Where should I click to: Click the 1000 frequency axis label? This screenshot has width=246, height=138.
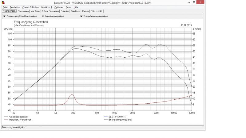(115, 113)
